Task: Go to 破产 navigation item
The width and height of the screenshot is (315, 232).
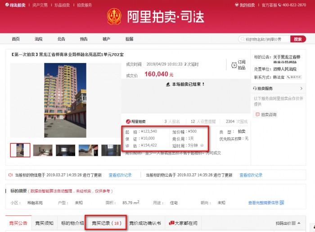Action: pos(107,39)
